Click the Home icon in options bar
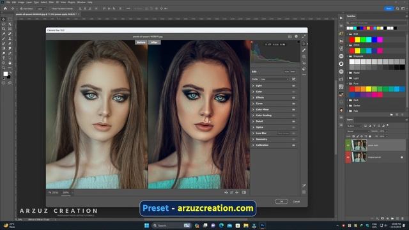Viewport: 409px width, 230px height. 5,8
